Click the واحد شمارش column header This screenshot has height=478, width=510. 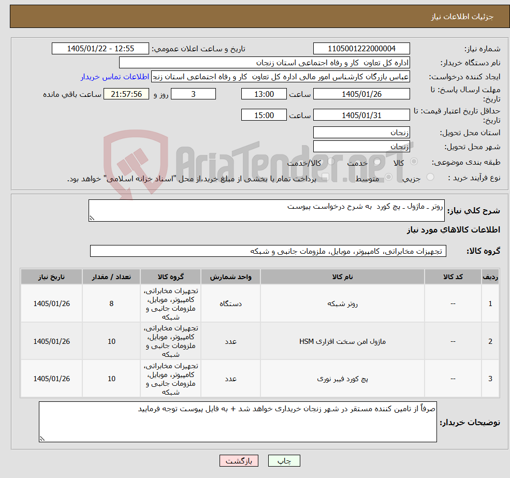click(230, 277)
